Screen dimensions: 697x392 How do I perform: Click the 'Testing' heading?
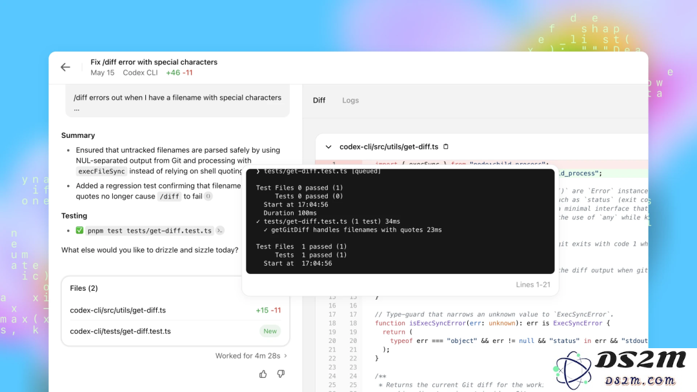74,216
